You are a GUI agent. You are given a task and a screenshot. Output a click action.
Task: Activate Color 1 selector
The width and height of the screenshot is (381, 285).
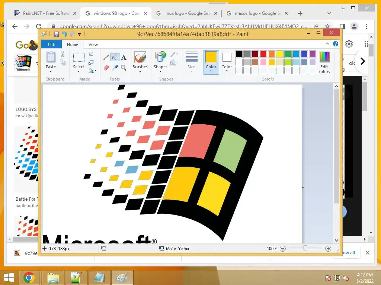211,62
